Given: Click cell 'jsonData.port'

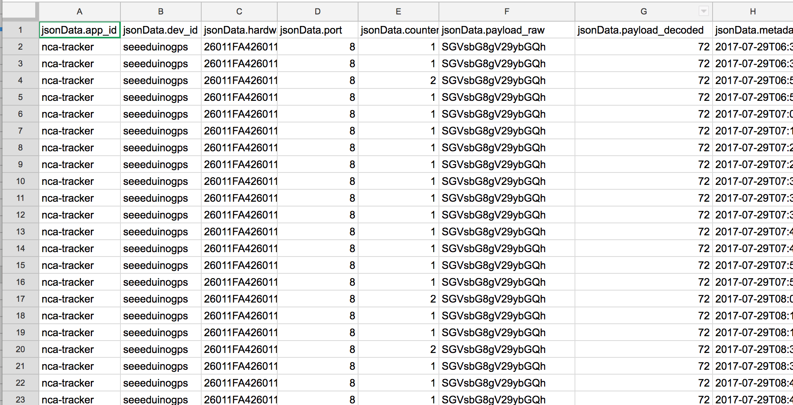Looking at the screenshot, I should [318, 30].
